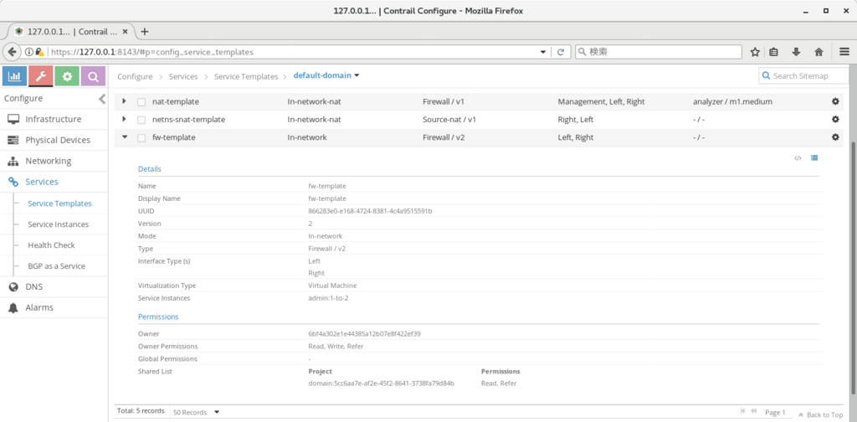The width and height of the screenshot is (857, 422).
Task: Click the Virtual Machine value
Action: point(332,286)
